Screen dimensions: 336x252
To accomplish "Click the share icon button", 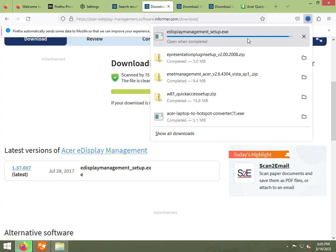I will point(319,40).
